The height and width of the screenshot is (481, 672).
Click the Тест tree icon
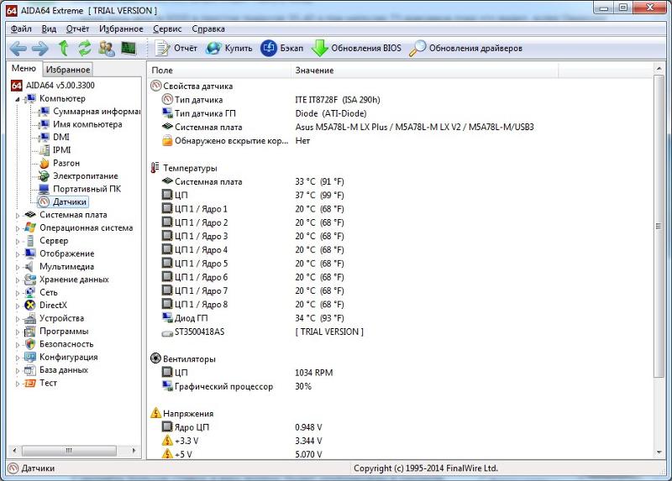click(x=30, y=383)
